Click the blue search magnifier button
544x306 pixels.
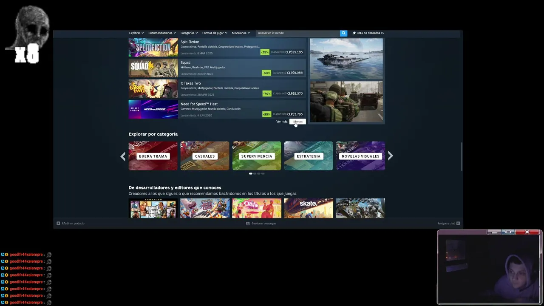pos(343,33)
